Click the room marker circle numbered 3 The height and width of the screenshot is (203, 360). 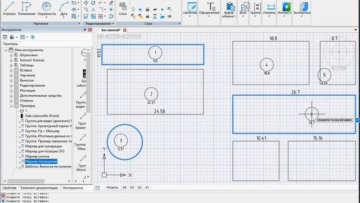coord(121,140)
